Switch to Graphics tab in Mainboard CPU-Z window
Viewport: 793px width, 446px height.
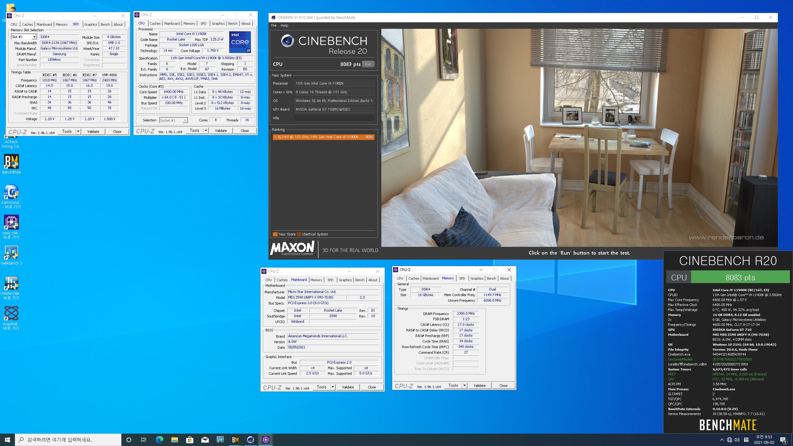(x=345, y=280)
